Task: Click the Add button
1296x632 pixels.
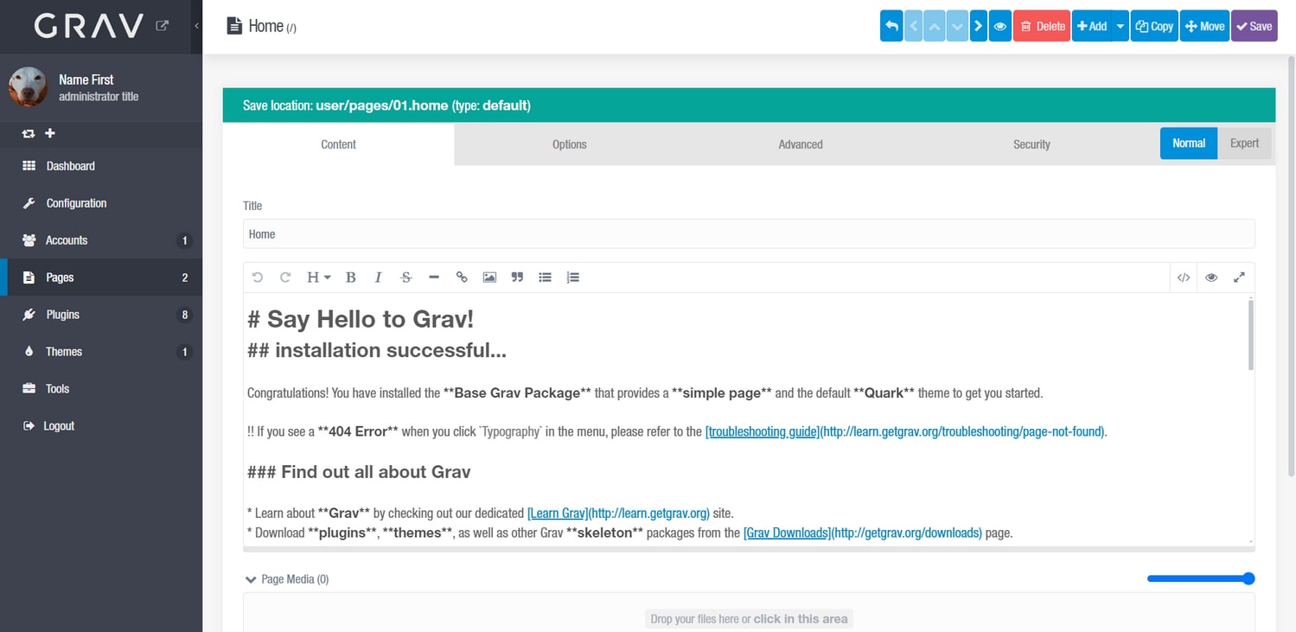Action: [x=1092, y=26]
